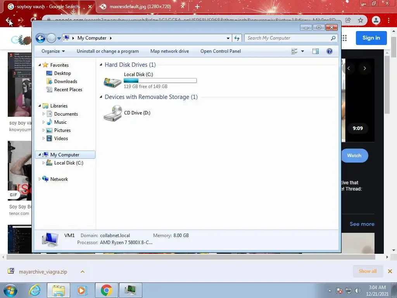The height and width of the screenshot is (298, 397).
Task: Click the Search My Computer field
Action: point(291,38)
